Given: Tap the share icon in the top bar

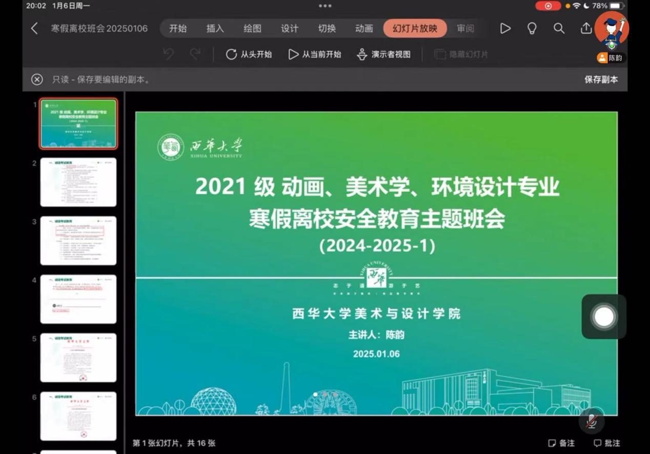Looking at the screenshot, I should point(586,28).
